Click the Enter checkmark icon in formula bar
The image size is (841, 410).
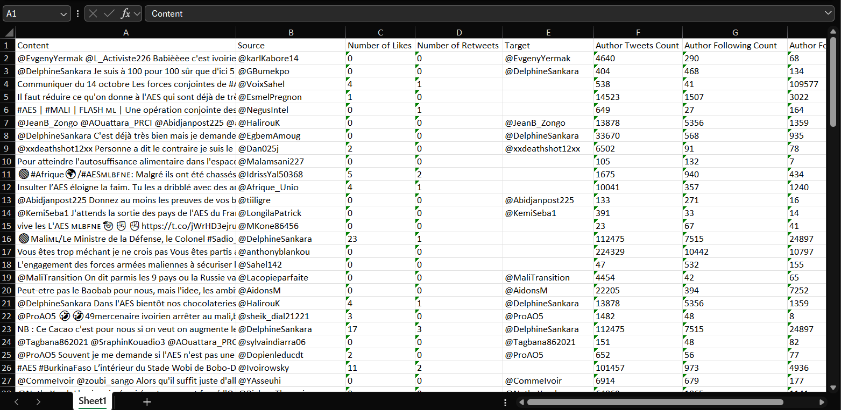[x=109, y=13]
